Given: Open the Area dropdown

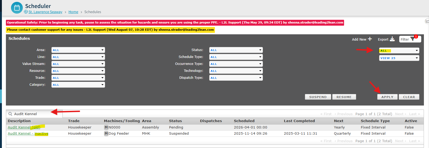Looking at the screenshot, I should [78, 50].
